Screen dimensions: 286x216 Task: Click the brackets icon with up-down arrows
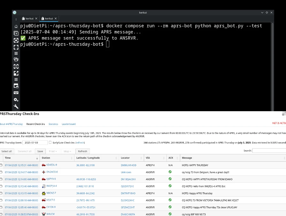pos(16,66)
